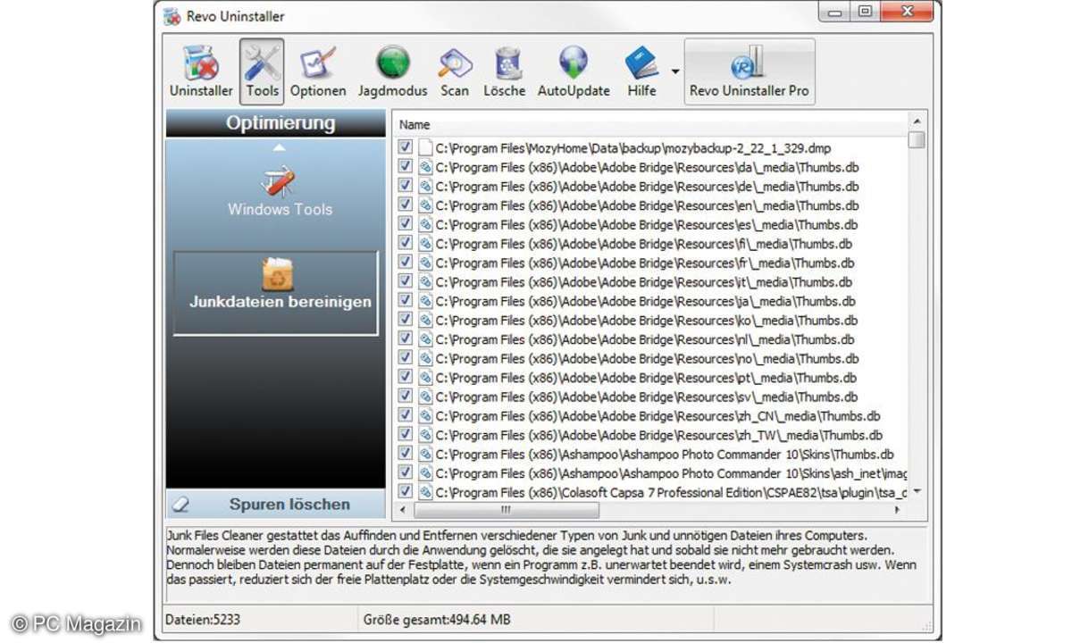This screenshot has height=643, width=1072.
Task: Select the Colasoft Capsa 7 file row
Action: (x=671, y=493)
